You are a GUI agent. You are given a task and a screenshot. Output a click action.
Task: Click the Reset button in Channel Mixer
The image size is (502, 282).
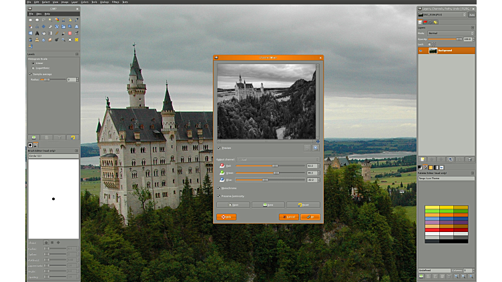[303, 205]
